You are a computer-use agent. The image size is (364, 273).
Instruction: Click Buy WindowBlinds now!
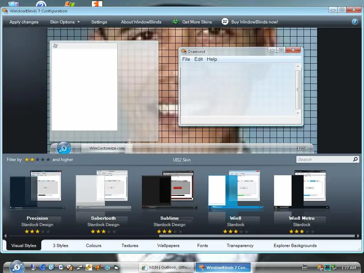pyautogui.click(x=255, y=22)
